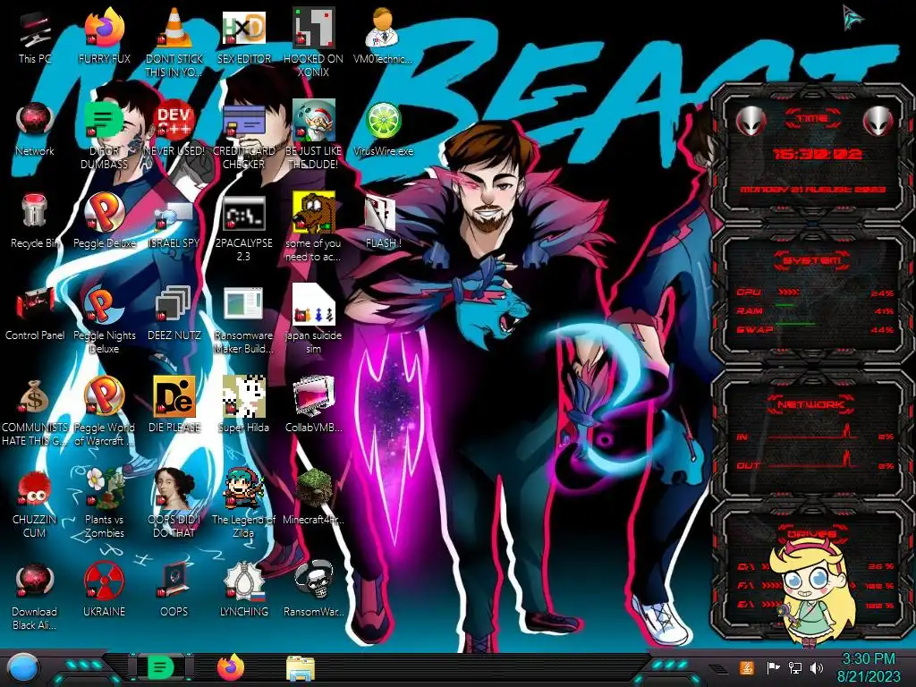Viewport: 916px width, 687px height.
Task: Launch The Legend of Zilda shortcut
Action: [244, 504]
